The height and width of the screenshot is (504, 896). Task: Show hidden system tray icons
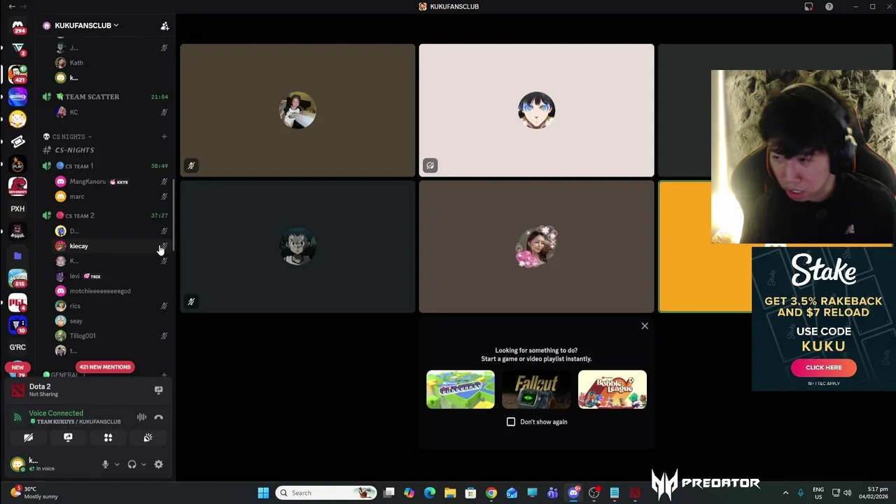point(785,493)
